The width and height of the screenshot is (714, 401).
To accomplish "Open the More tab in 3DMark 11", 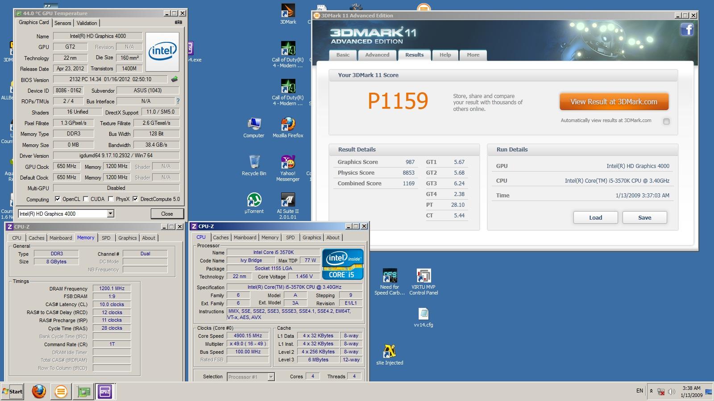I will coord(473,55).
